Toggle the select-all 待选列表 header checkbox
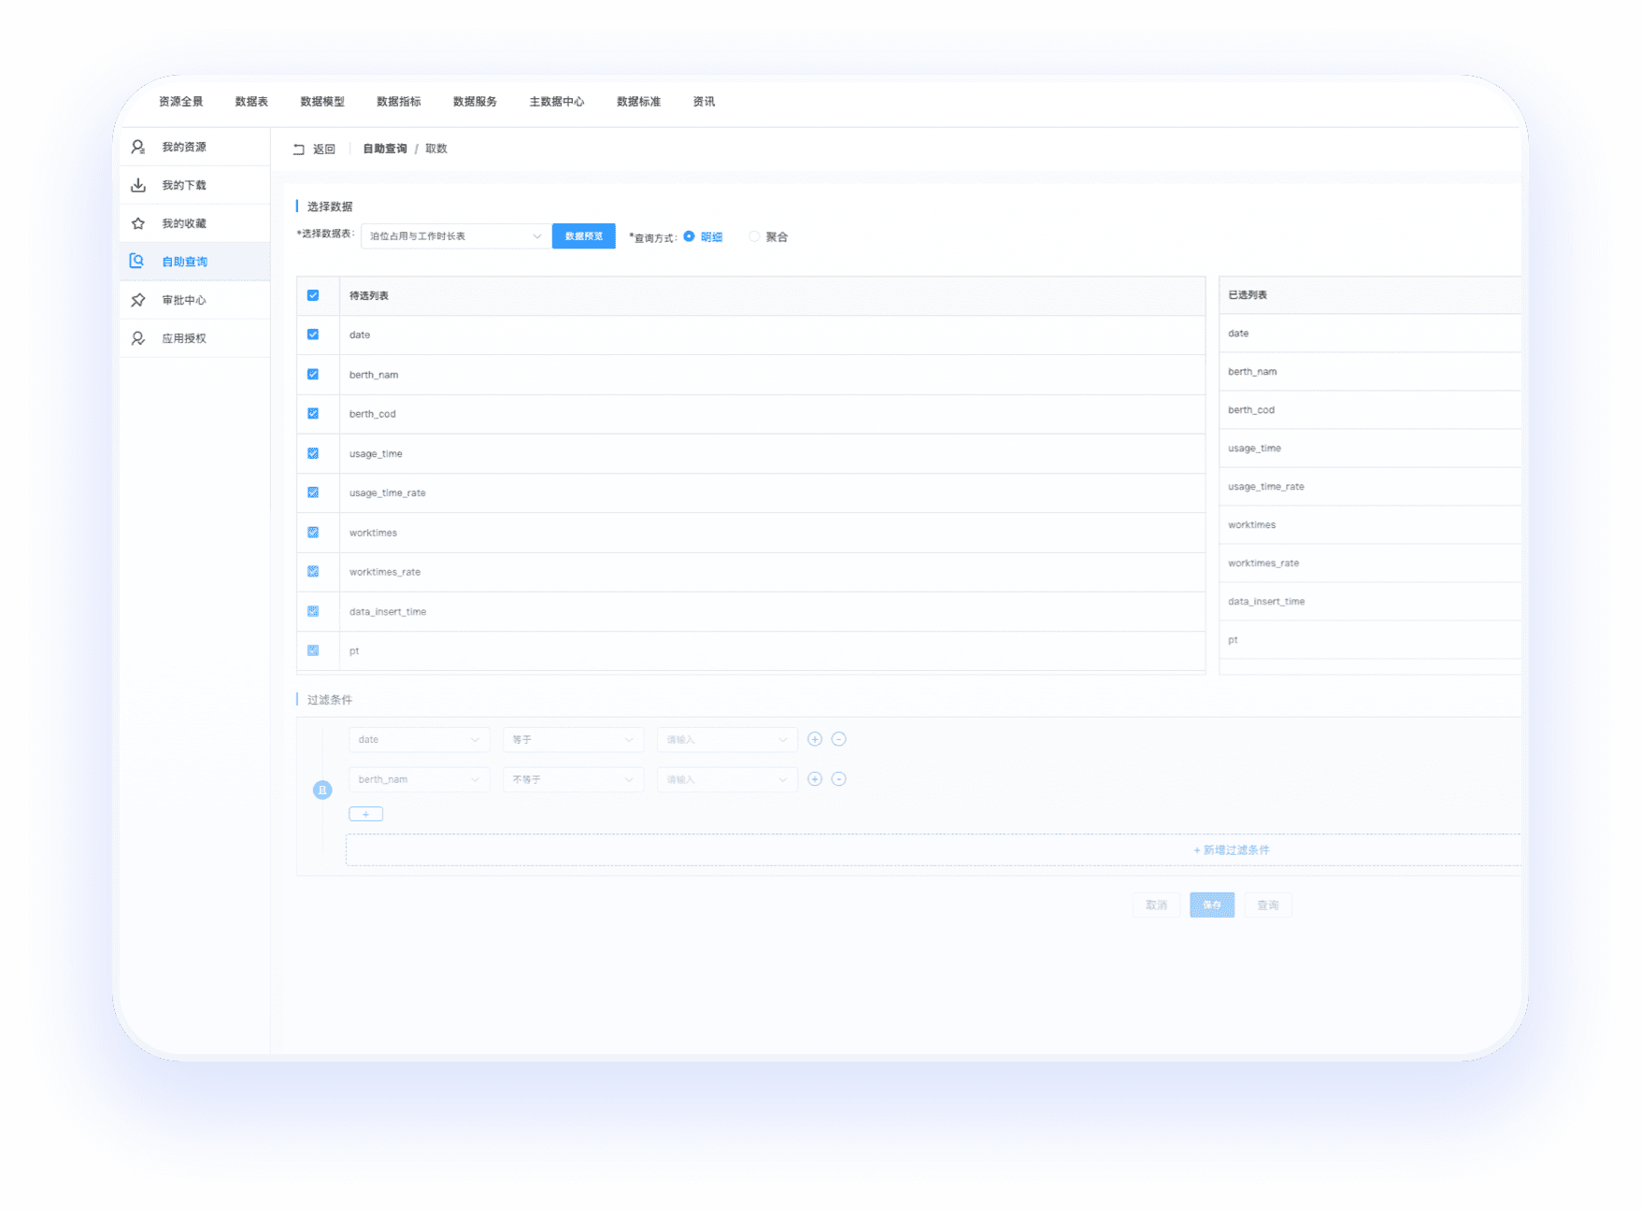Image resolution: width=1641 pixels, height=1211 pixels. point(313,295)
